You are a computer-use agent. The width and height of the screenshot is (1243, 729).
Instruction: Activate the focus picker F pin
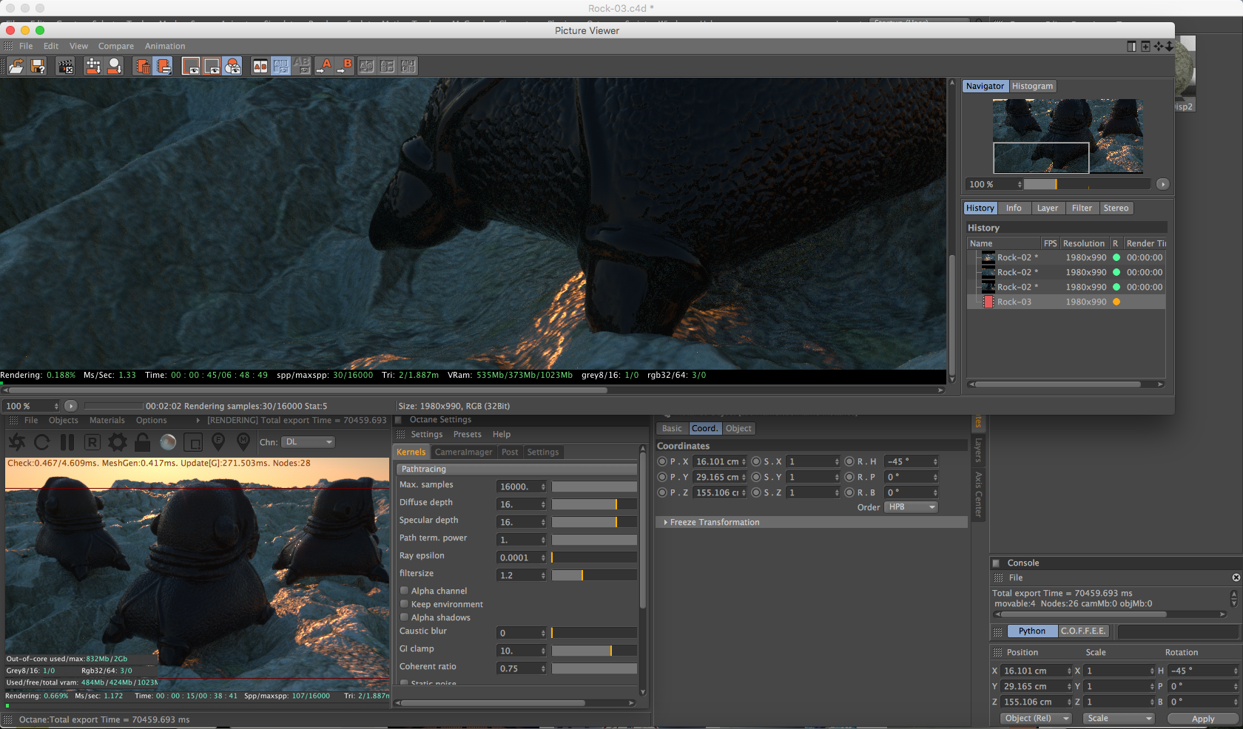(218, 442)
